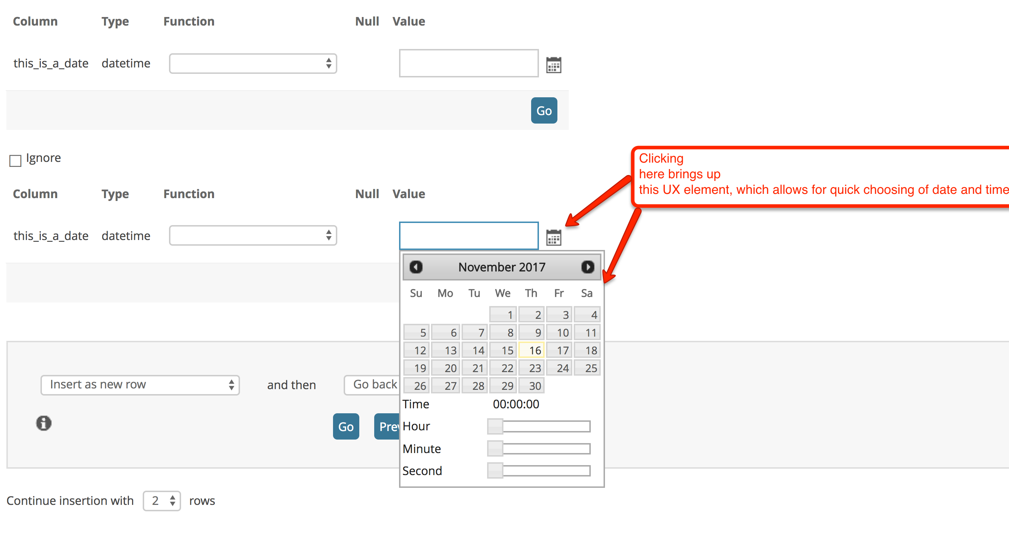Click the November 2017 header label
Screen dimensions: 1009x534
[502, 267]
